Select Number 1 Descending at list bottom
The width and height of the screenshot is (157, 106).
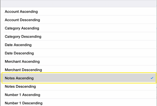79,103
